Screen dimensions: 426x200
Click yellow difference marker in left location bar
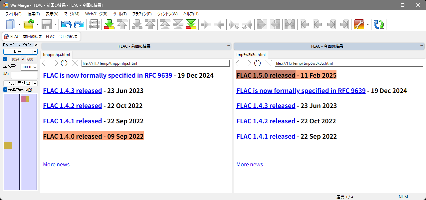click(x=8, y=146)
